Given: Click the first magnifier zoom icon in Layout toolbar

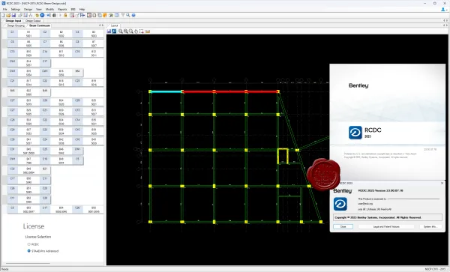Looking at the screenshot, I should pyautogui.click(x=121, y=31).
